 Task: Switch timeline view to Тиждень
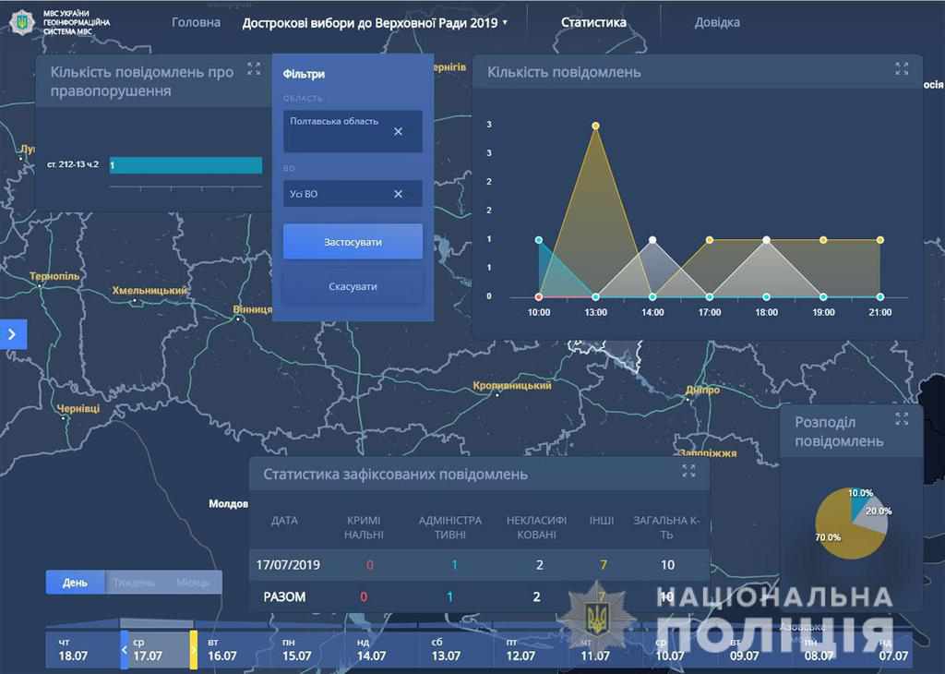tap(134, 583)
